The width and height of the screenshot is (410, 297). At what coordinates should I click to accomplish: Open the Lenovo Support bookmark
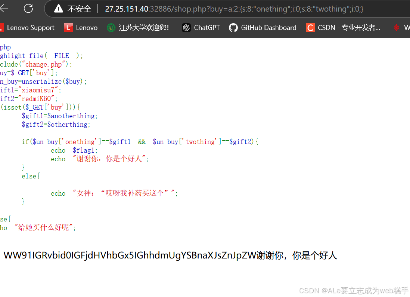28,28
